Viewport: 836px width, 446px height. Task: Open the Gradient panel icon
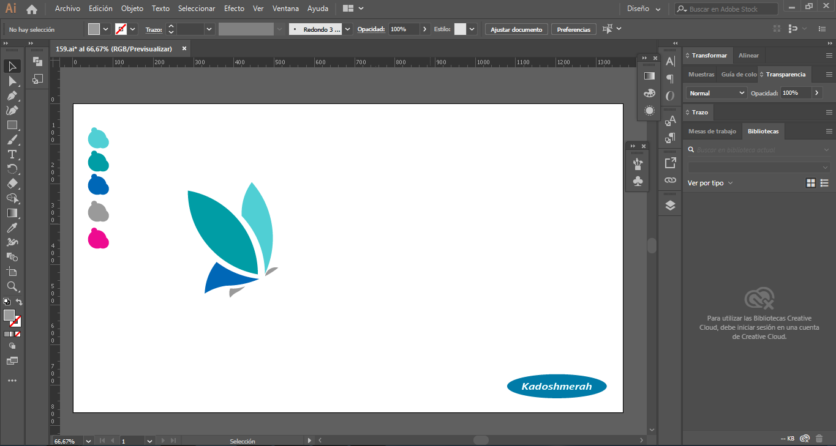649,76
